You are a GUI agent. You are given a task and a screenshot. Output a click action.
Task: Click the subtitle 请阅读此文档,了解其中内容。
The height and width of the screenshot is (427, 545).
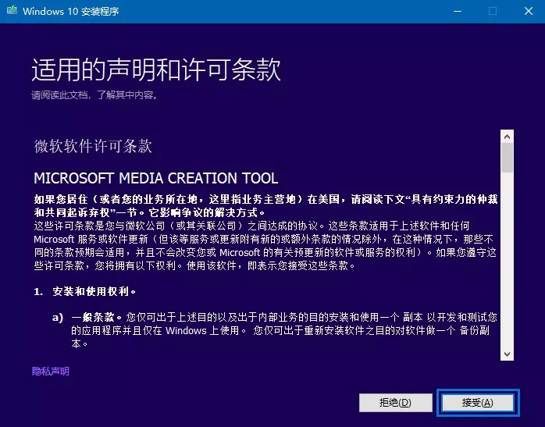[x=95, y=95]
